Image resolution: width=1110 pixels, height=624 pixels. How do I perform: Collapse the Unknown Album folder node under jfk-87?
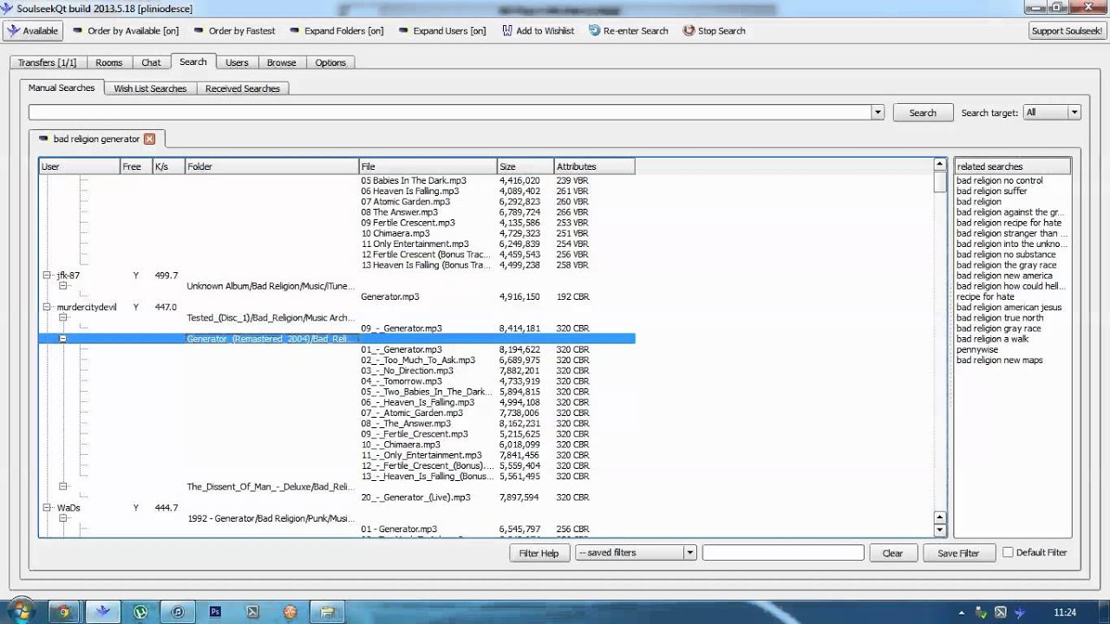pos(63,286)
